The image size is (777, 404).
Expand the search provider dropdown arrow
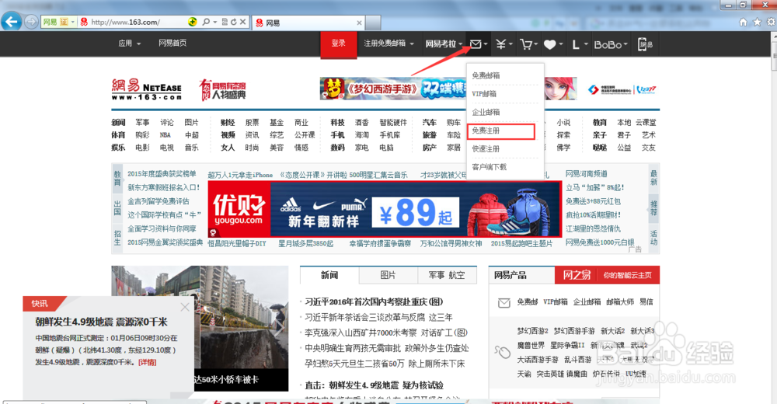214,22
